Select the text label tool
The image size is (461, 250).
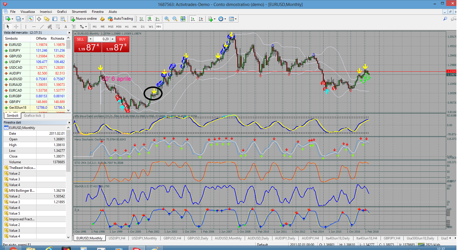point(74,27)
